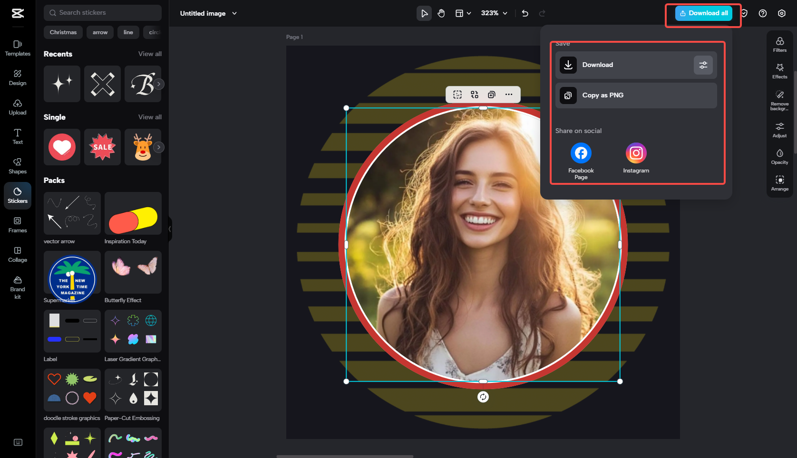This screenshot has height=458, width=797.
Task: Click the Remove background tool
Action: [779, 100]
